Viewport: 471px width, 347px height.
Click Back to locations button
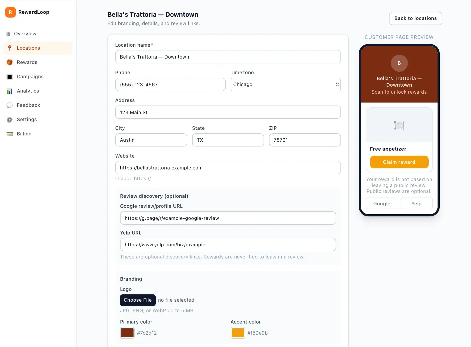[x=415, y=18]
